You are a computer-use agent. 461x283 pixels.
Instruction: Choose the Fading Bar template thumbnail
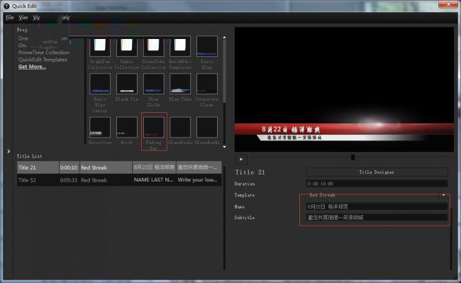point(153,127)
